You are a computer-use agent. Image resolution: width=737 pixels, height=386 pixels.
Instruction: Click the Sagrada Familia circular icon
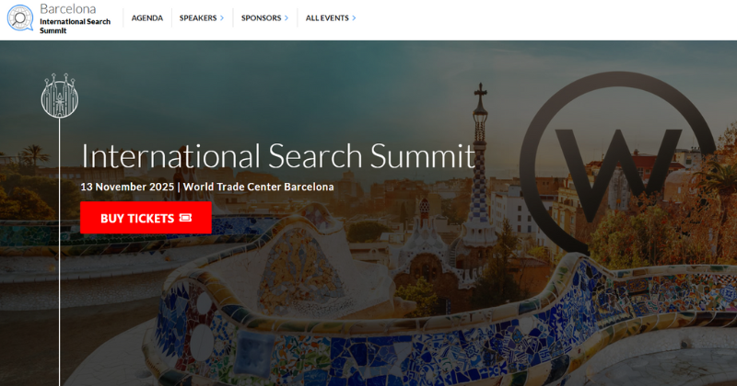click(x=60, y=96)
